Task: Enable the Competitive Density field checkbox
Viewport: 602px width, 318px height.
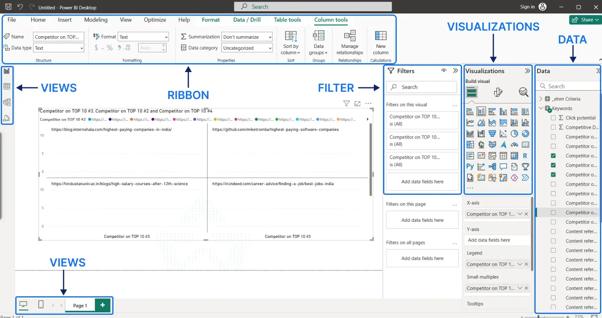Action: tap(553, 127)
